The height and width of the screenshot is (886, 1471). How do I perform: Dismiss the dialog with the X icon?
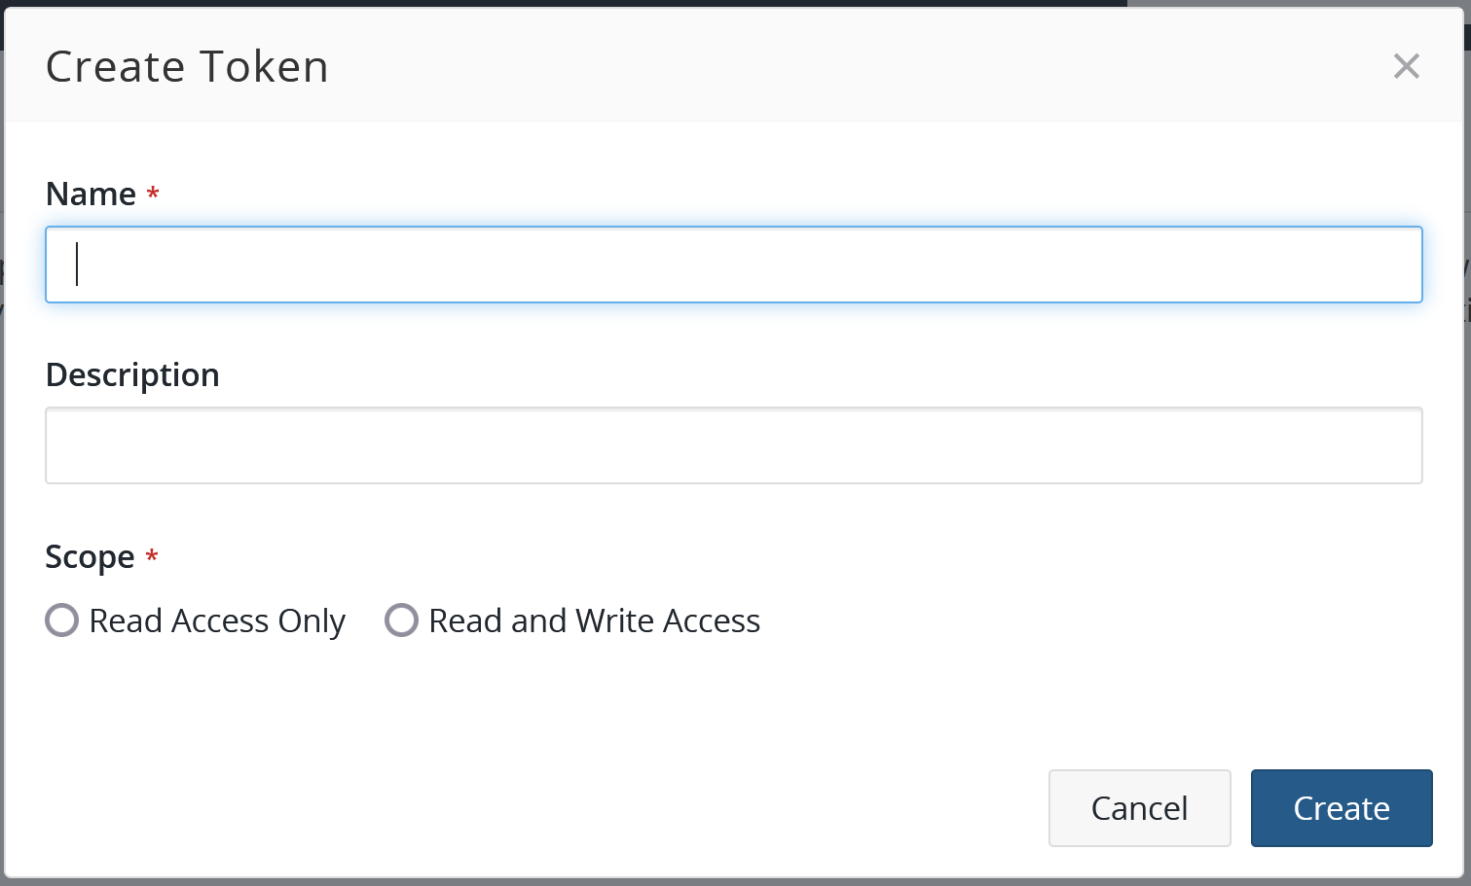point(1406,66)
